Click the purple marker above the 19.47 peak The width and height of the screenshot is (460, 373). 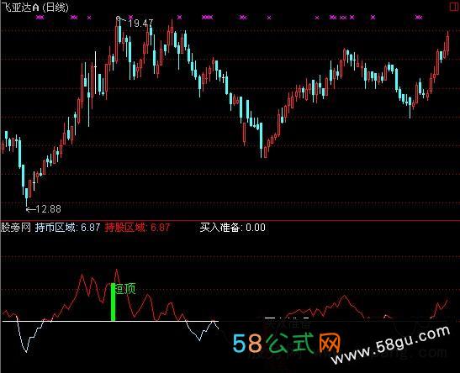click(131, 17)
